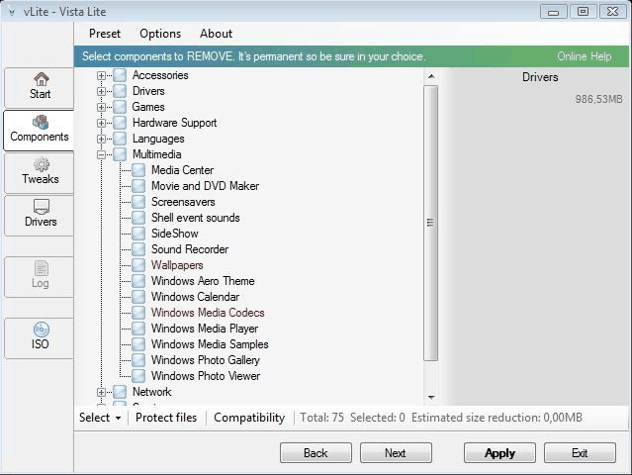632x475 pixels.
Task: Expand the Languages tree node
Action: [x=101, y=139]
